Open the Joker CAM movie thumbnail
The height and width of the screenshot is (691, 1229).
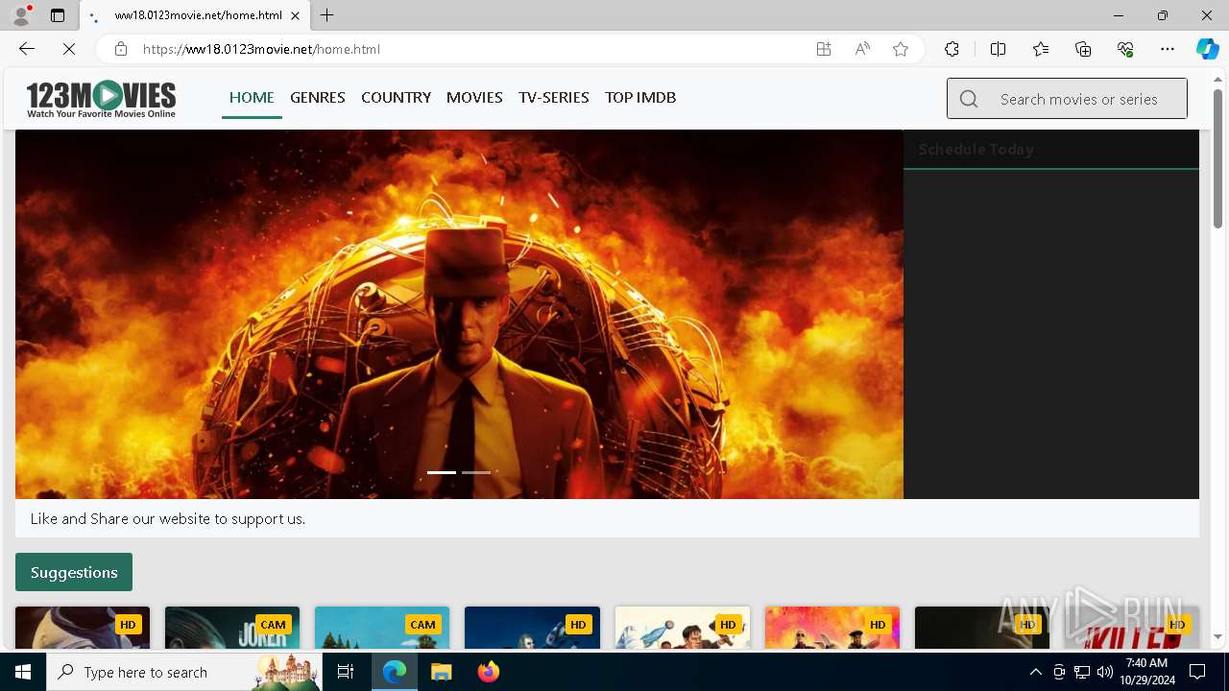click(232, 628)
